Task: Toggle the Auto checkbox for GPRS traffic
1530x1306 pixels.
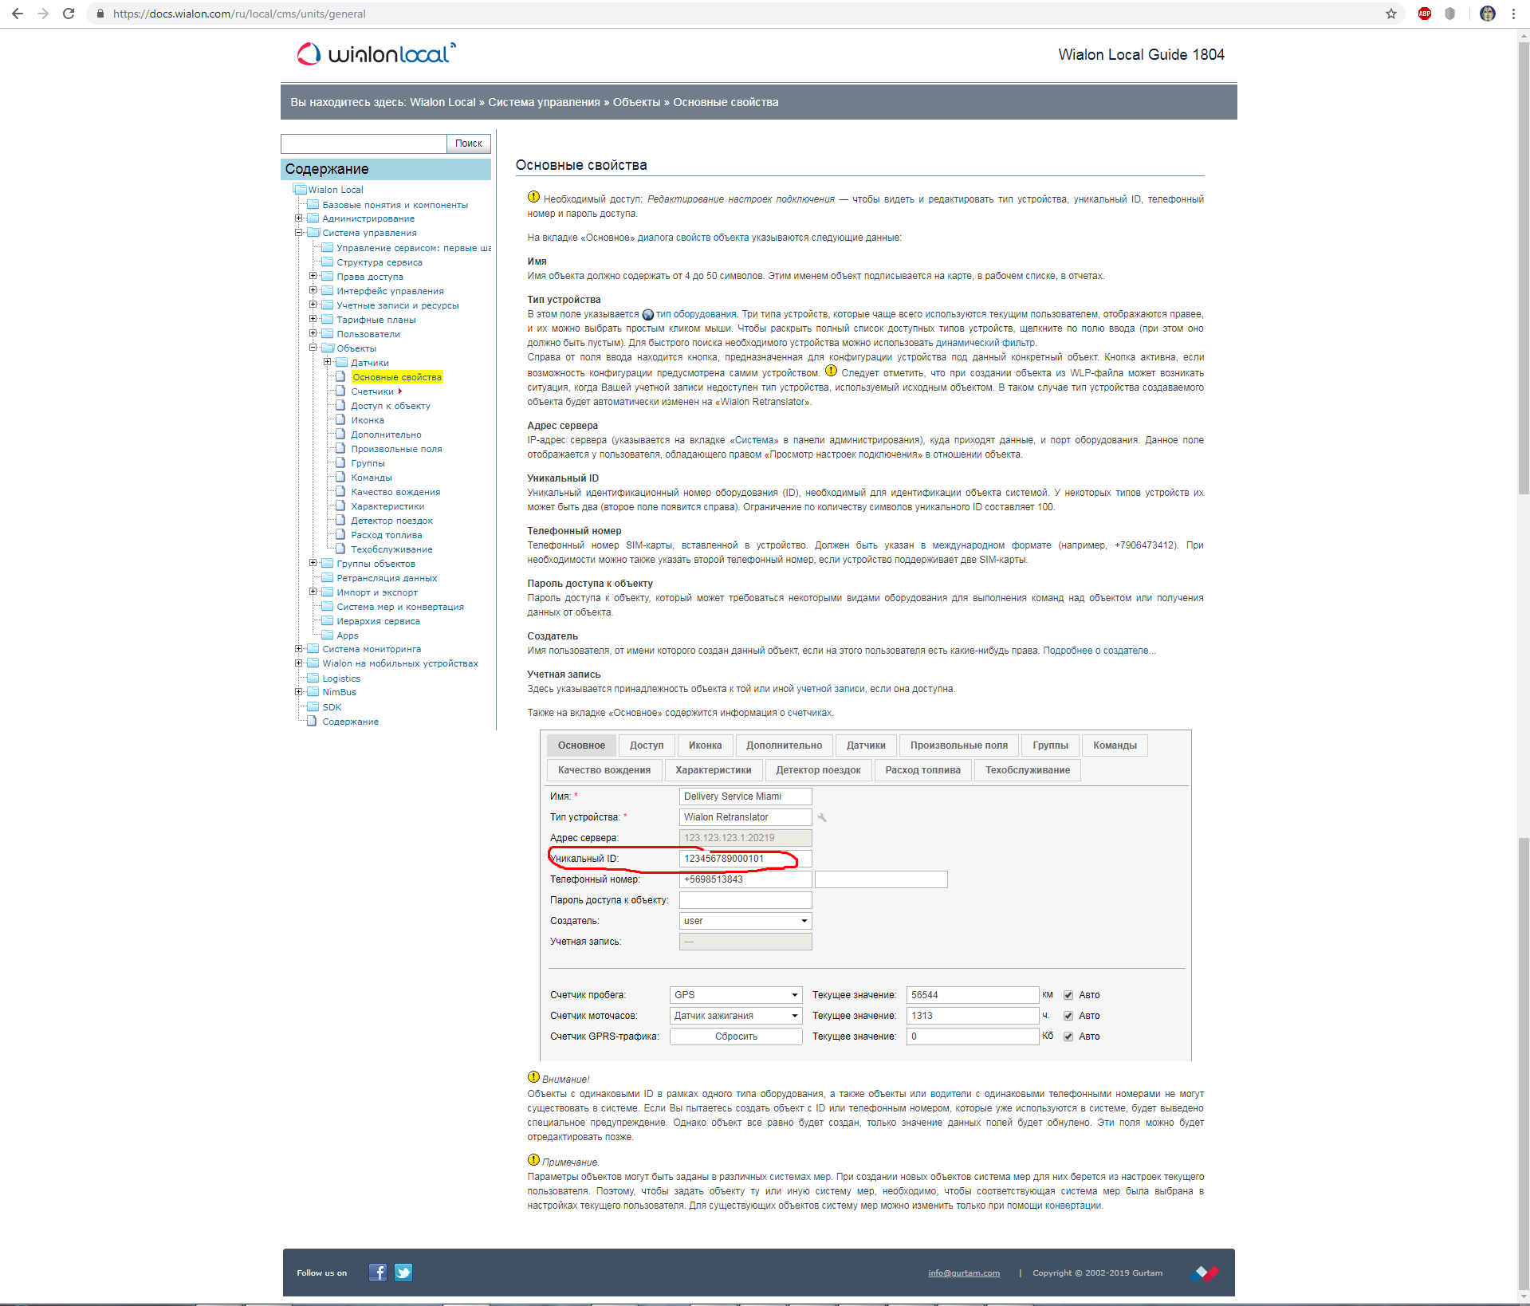Action: tap(1068, 1037)
